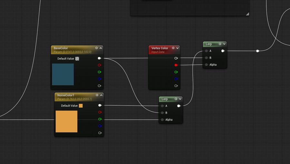
Task: Select the NoiseColor1 node title bar
Action: pyautogui.click(x=66, y=95)
